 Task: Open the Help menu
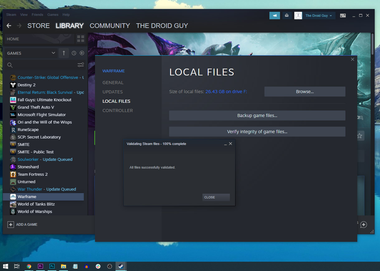pyautogui.click(x=66, y=15)
